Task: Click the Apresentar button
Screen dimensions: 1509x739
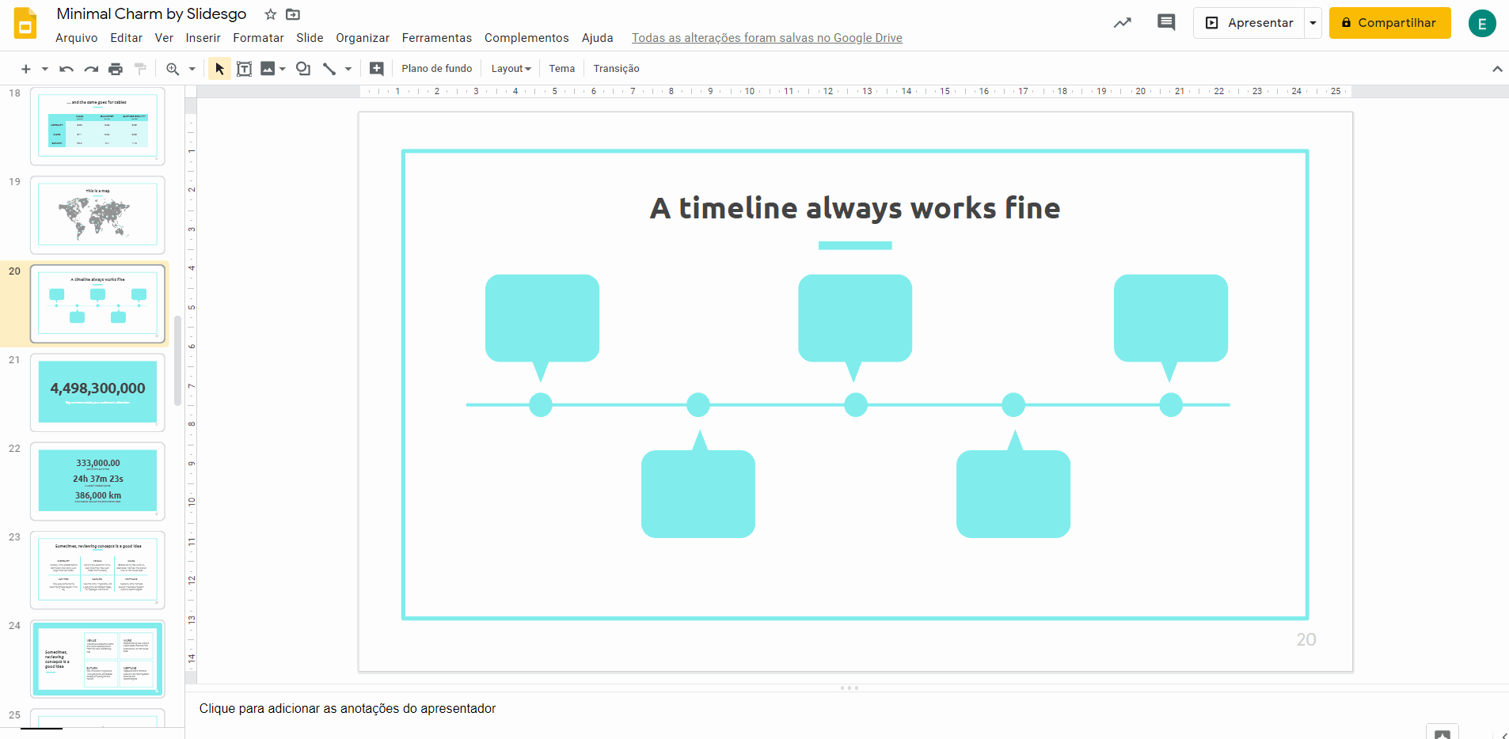Action: (x=1249, y=23)
